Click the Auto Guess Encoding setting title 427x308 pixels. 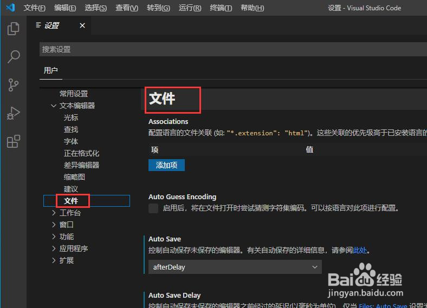point(182,196)
